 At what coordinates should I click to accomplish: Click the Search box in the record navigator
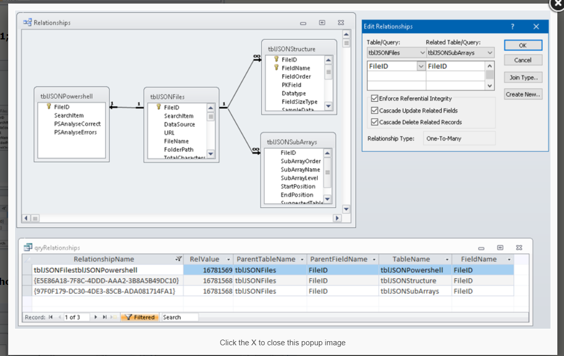click(x=179, y=317)
